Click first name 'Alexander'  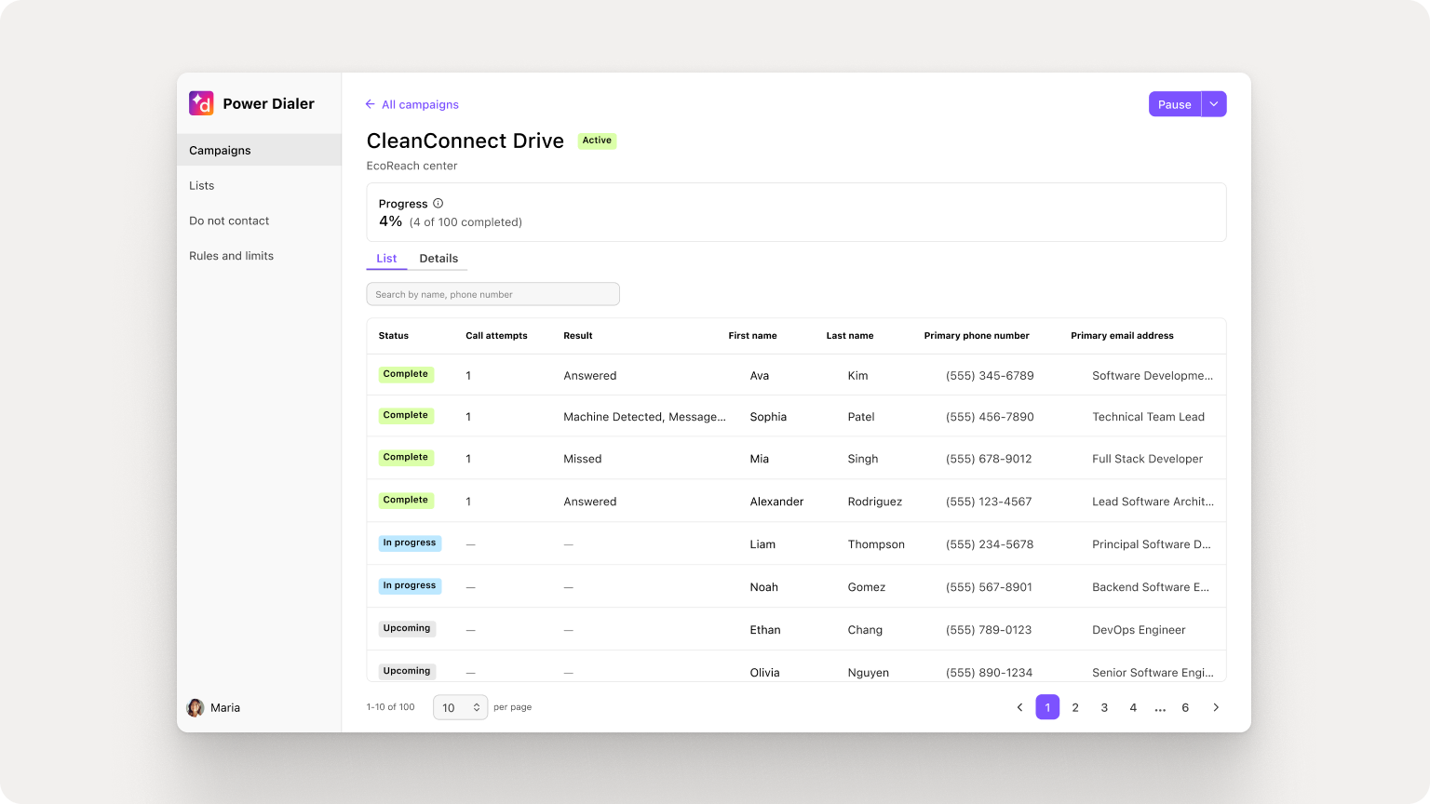click(x=776, y=502)
